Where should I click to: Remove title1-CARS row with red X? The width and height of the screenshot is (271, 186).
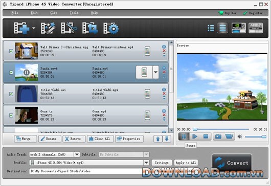(164, 94)
